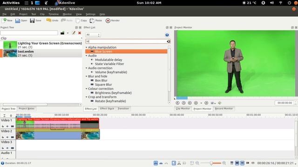Image resolution: width=298 pixels, height=167 pixels.
Task: Click the add clip icon in Project Tree
Action: [62, 33]
